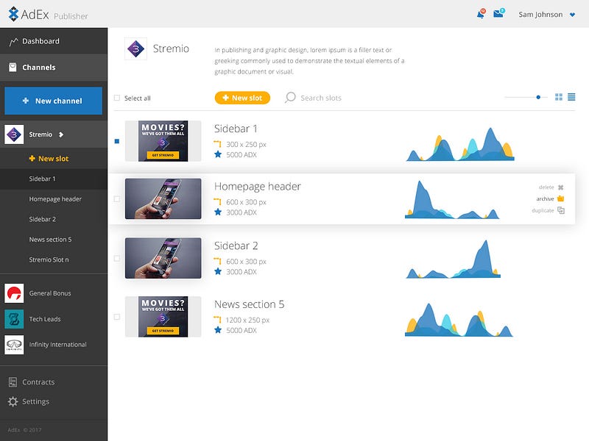Open the notifications bell

pyautogui.click(x=481, y=14)
